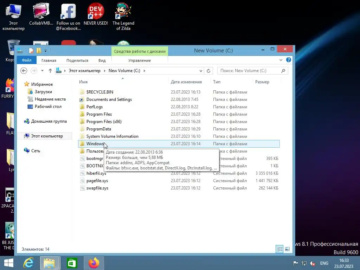Go up one folder level

point(50,71)
